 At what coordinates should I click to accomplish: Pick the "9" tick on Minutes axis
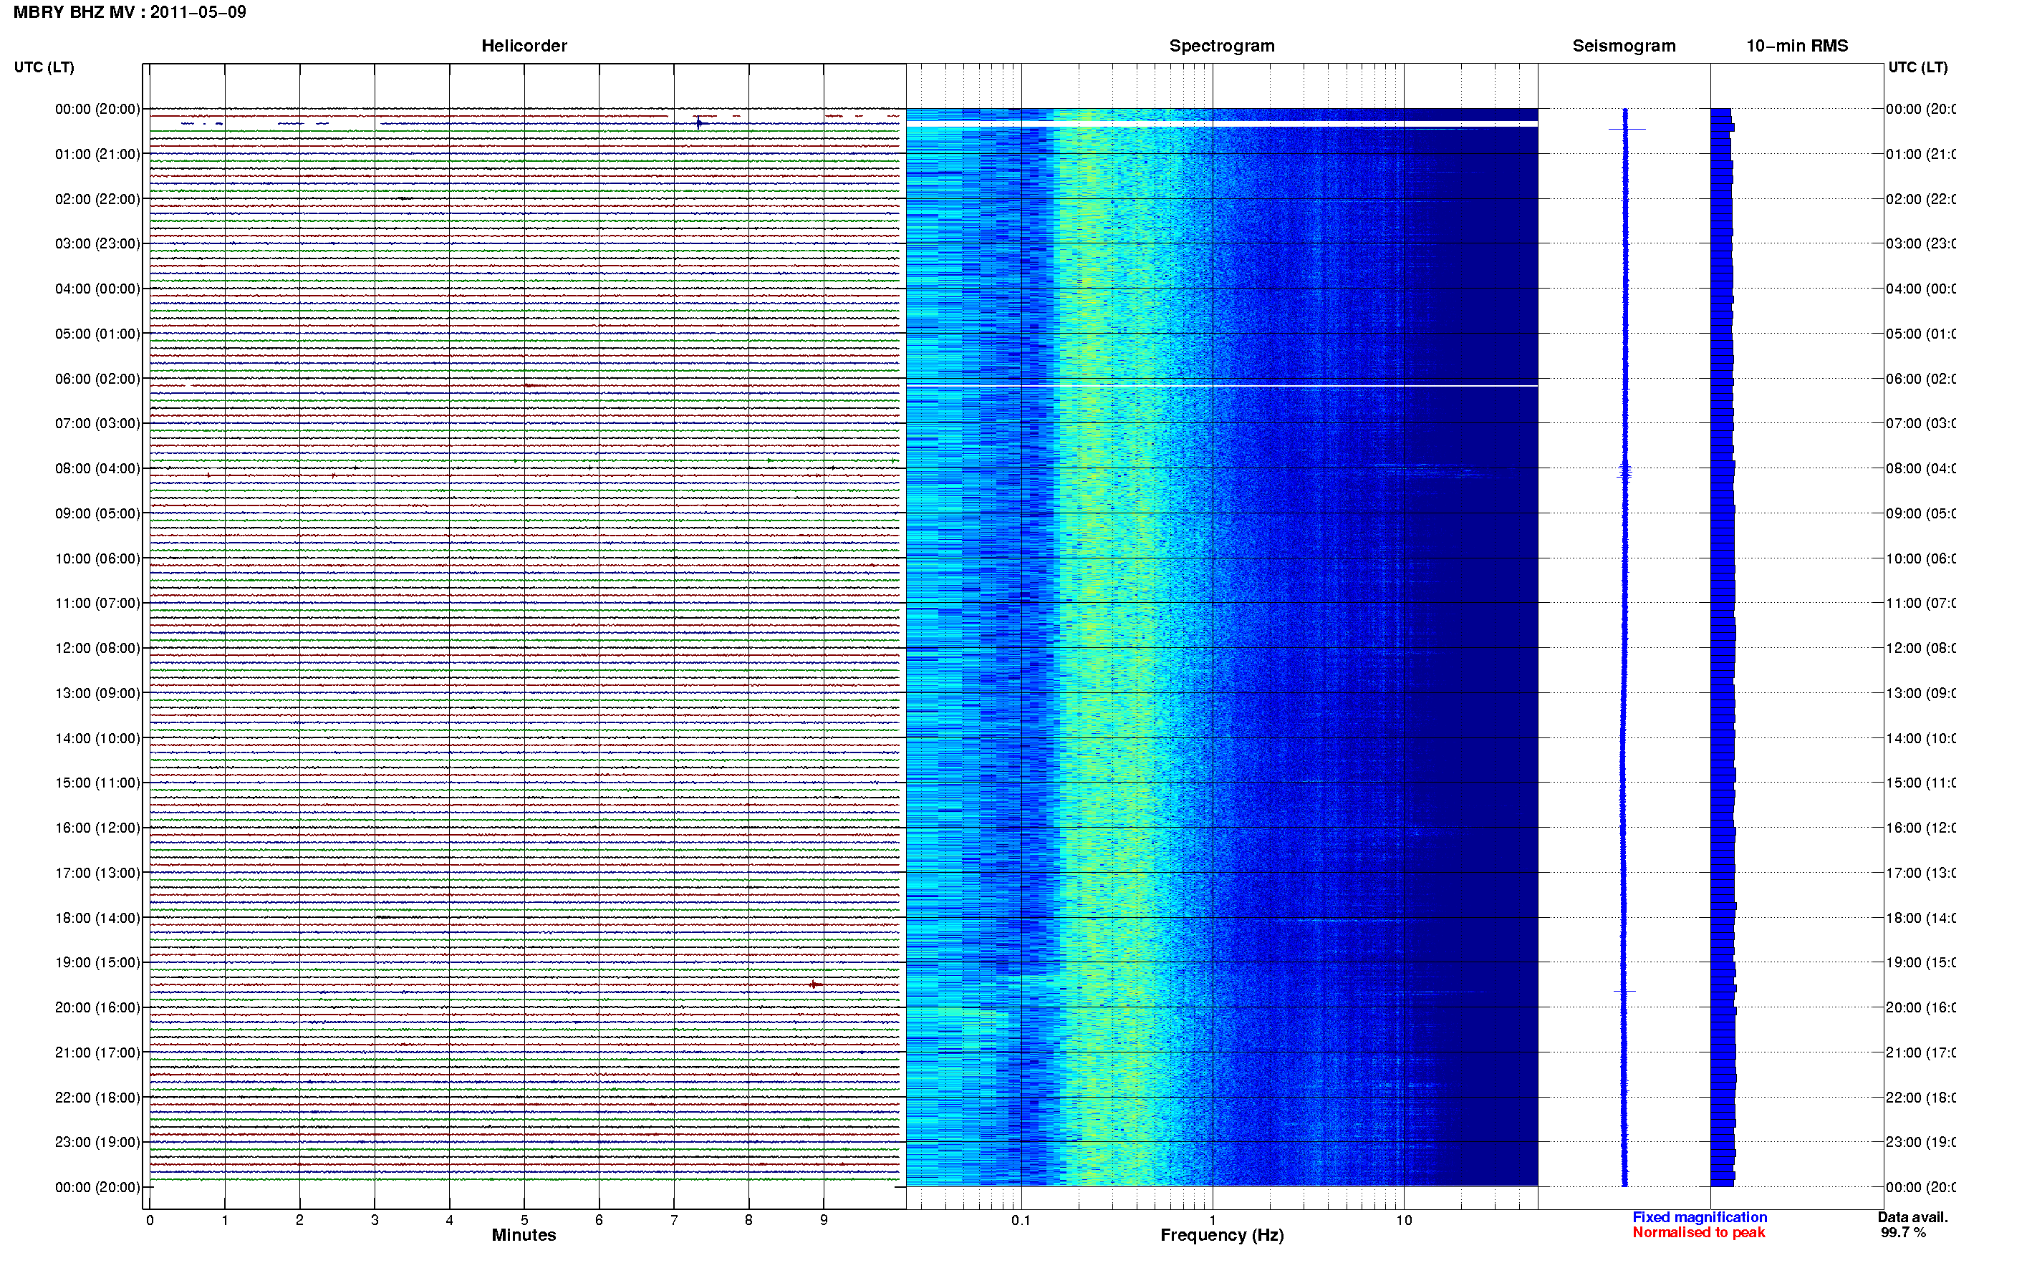coord(824,1220)
